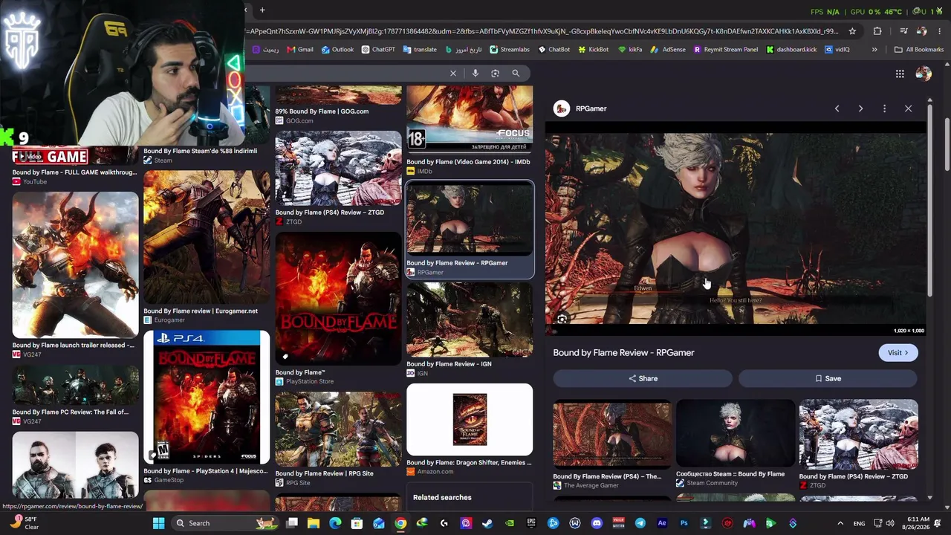Launch Photoshop from the taskbar

click(x=684, y=523)
